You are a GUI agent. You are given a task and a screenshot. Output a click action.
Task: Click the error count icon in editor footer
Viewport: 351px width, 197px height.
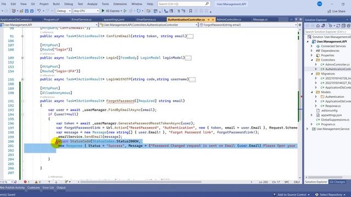[x=25, y=182]
